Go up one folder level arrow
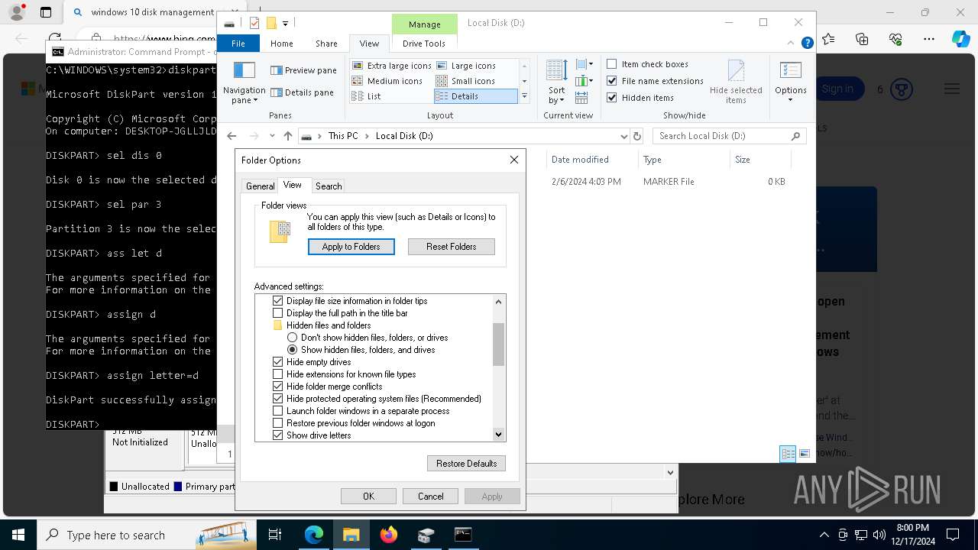This screenshot has width=978, height=550. coord(287,136)
